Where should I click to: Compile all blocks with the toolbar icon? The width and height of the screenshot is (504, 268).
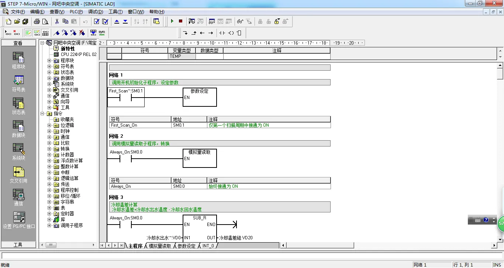tap(105, 21)
